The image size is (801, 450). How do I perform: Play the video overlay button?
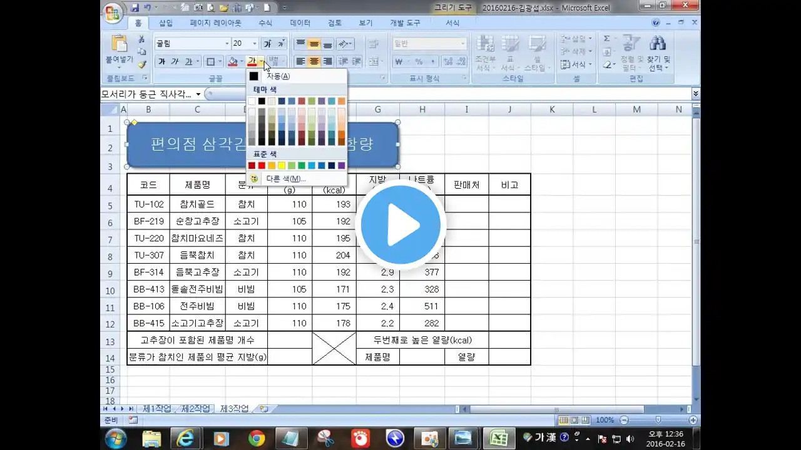400,225
